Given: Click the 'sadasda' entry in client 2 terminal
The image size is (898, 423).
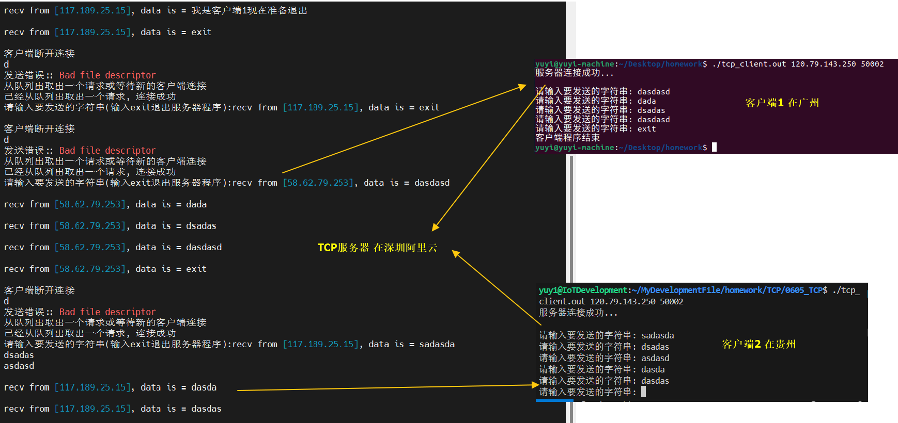Looking at the screenshot, I should (x=658, y=335).
